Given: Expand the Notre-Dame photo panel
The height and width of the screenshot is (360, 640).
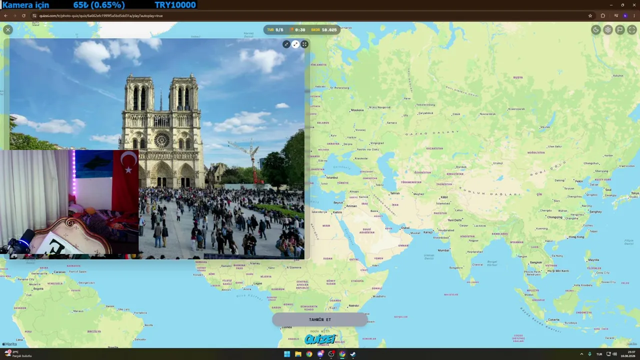Looking at the screenshot, I should pyautogui.click(x=295, y=44).
